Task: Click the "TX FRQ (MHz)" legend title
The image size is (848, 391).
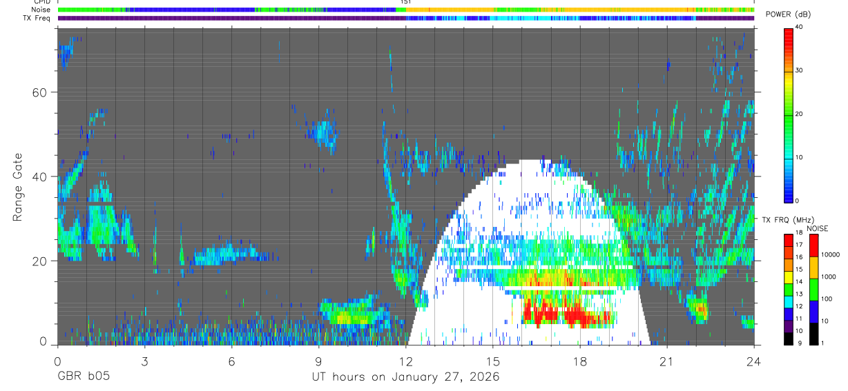Action: 789,220
